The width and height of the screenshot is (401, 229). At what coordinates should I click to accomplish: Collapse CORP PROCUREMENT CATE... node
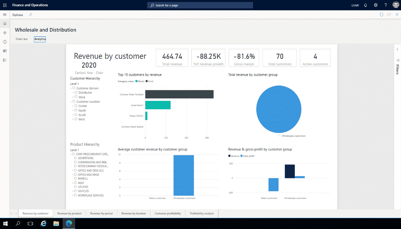(71, 155)
